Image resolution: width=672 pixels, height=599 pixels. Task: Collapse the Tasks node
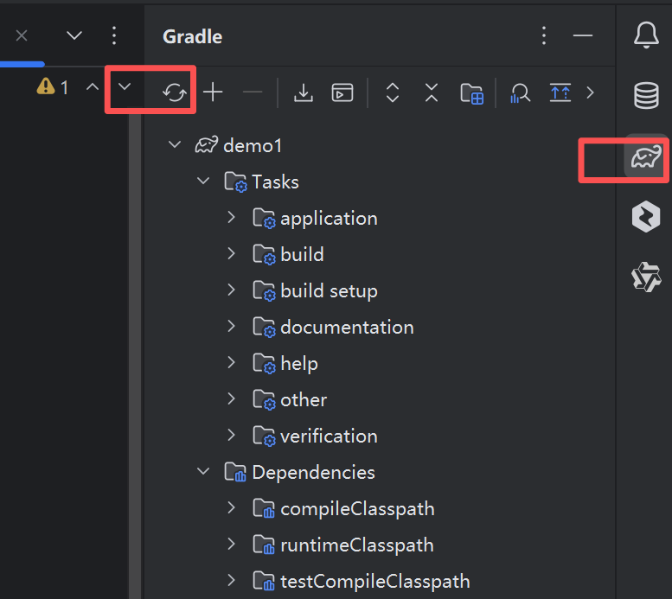(203, 181)
